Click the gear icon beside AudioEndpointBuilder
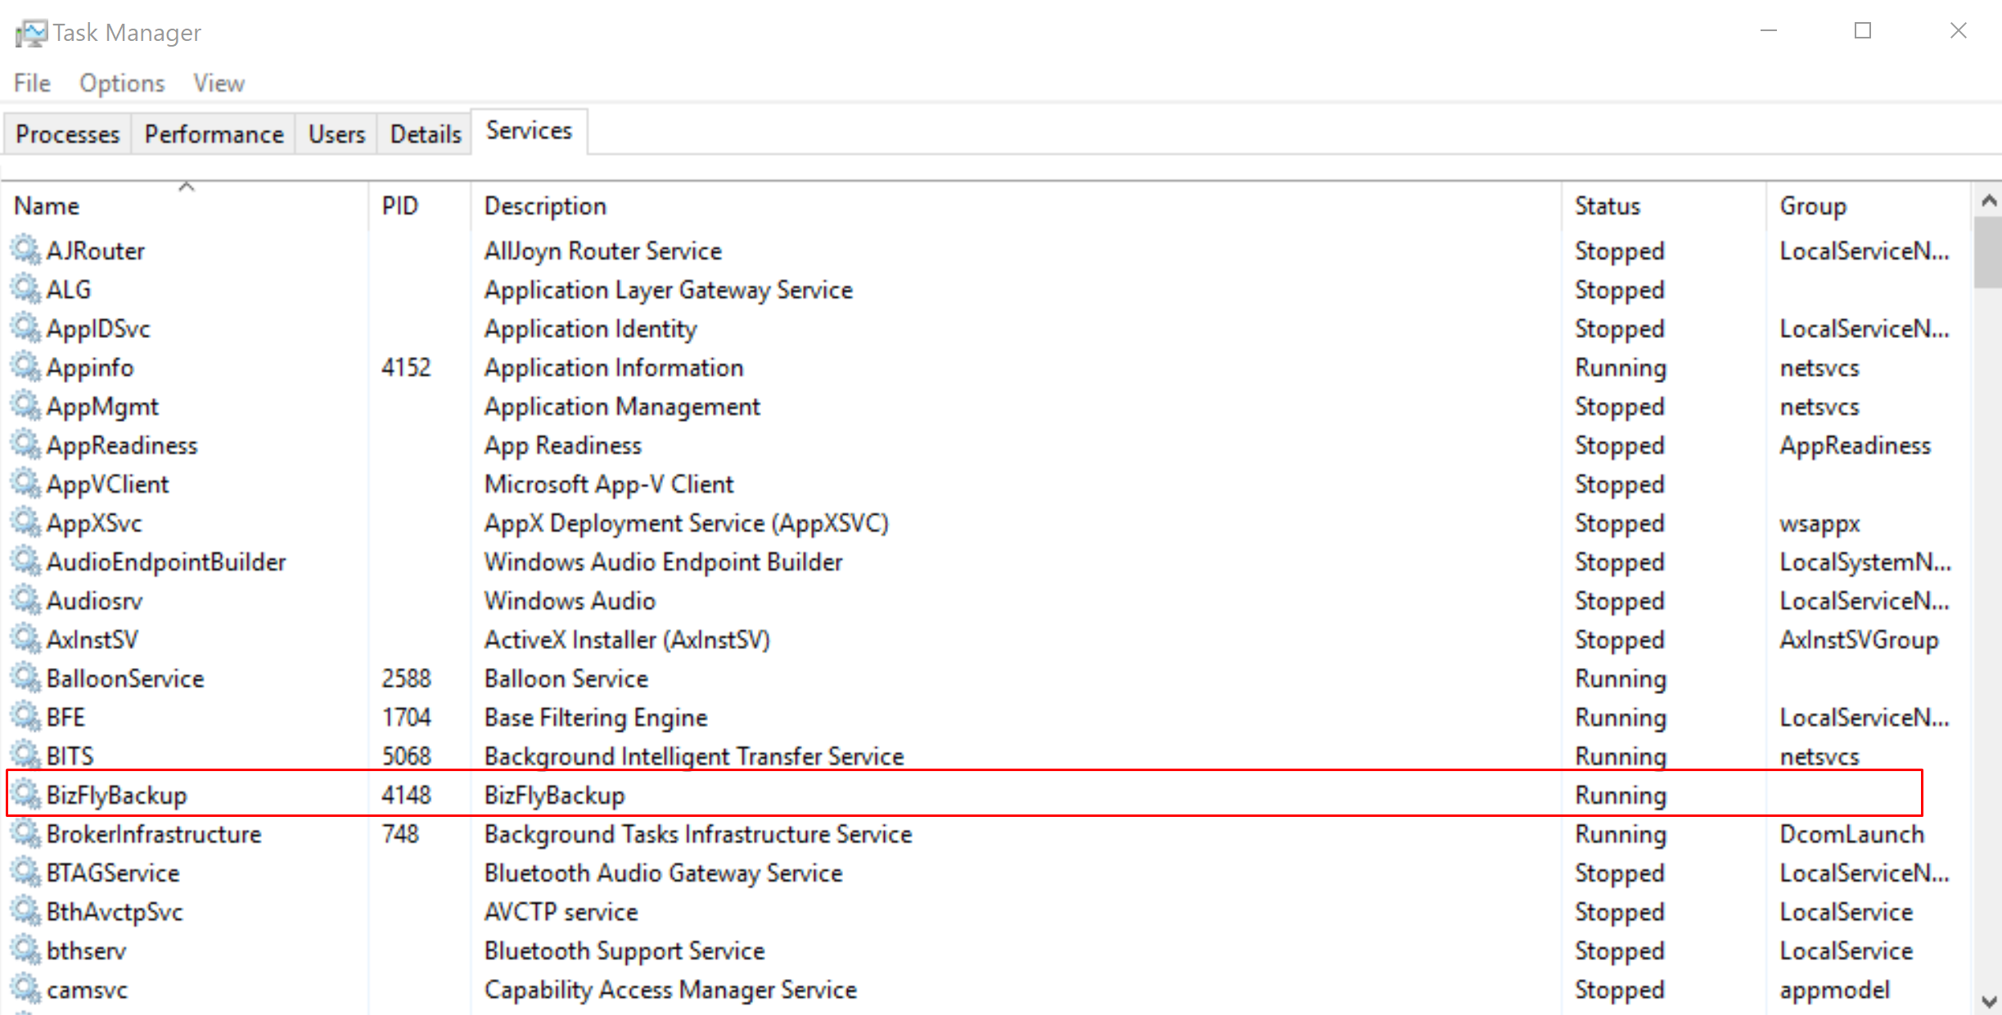2002x1015 pixels. pyautogui.click(x=25, y=562)
